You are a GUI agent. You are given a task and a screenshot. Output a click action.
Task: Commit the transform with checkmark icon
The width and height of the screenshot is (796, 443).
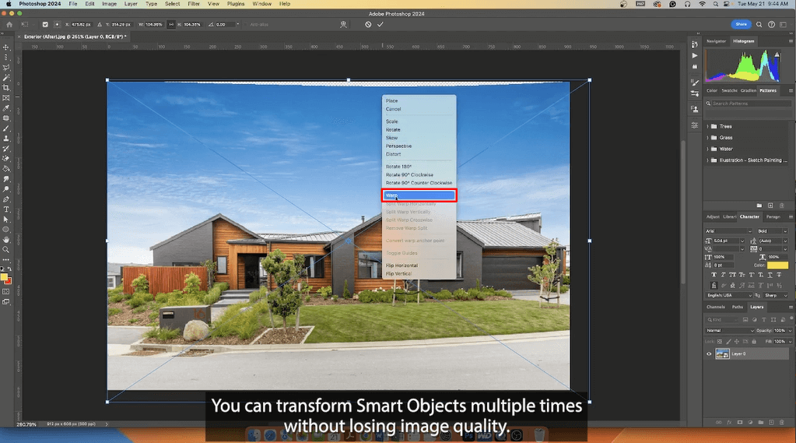[380, 24]
